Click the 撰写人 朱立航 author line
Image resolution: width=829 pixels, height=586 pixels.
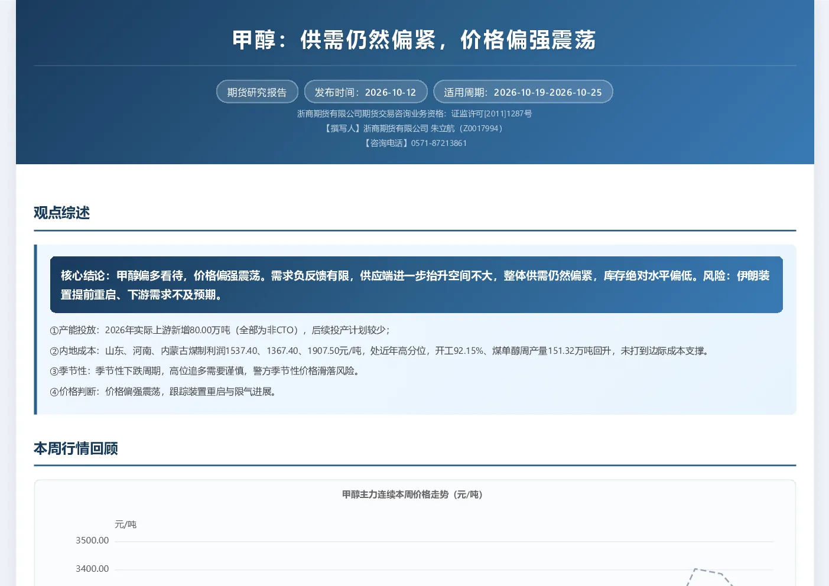pos(414,128)
